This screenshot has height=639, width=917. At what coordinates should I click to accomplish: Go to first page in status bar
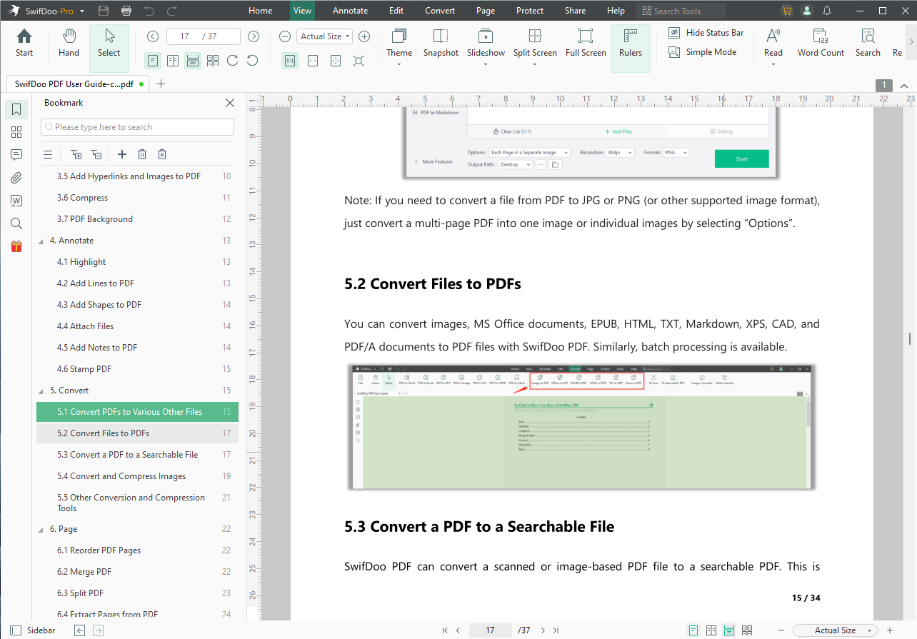pos(445,630)
